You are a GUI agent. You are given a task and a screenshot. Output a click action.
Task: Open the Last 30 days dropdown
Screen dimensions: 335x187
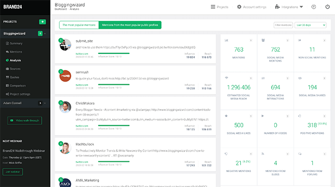(310, 25)
